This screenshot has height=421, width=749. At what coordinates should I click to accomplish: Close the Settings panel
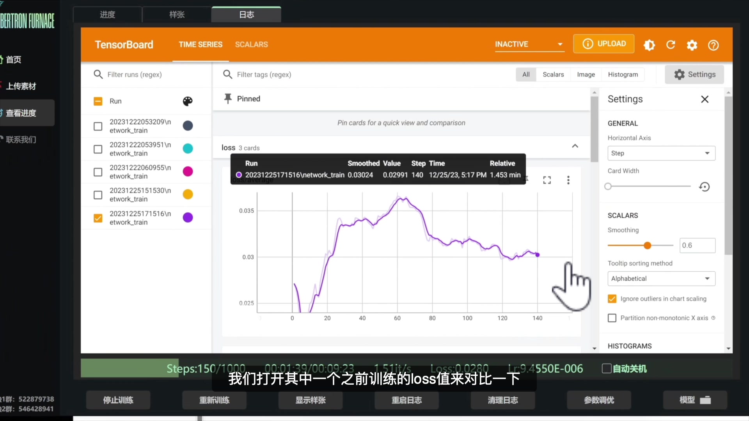coord(705,99)
